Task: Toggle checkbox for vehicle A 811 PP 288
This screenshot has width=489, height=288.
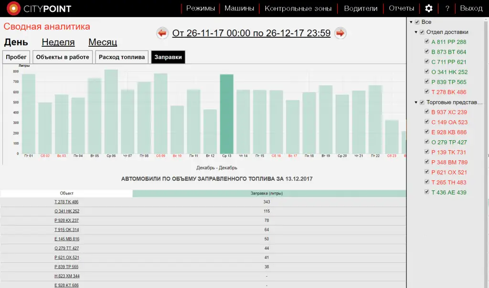Action: pyautogui.click(x=427, y=42)
